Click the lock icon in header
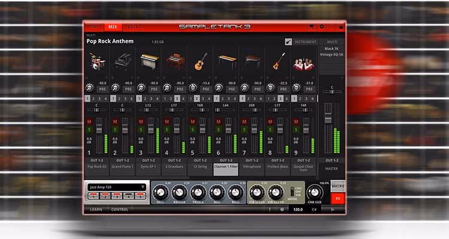Viewport: 449px width, 239px height. (x=341, y=27)
